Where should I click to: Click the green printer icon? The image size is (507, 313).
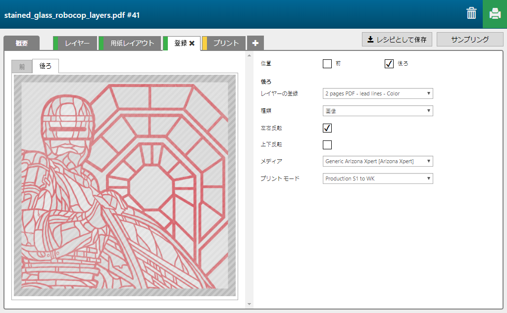click(495, 14)
